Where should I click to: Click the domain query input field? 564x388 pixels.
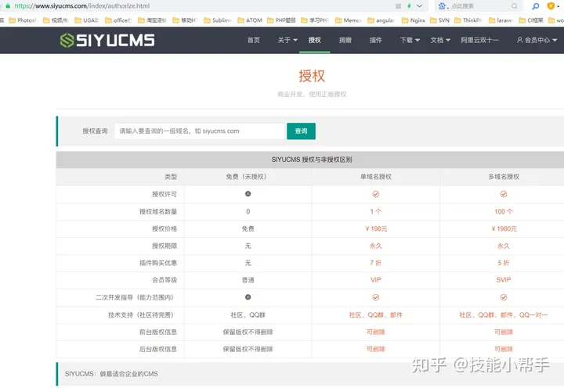[x=200, y=131]
